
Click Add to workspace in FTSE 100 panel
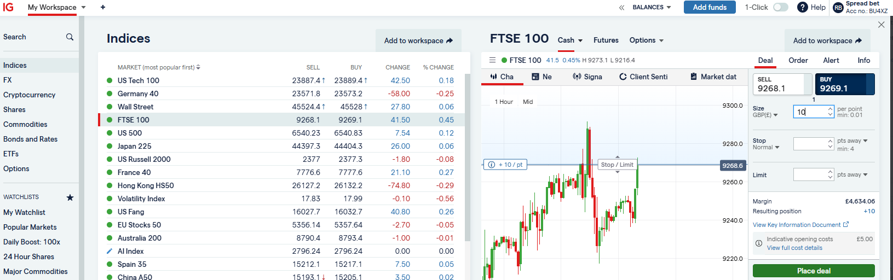coord(827,40)
